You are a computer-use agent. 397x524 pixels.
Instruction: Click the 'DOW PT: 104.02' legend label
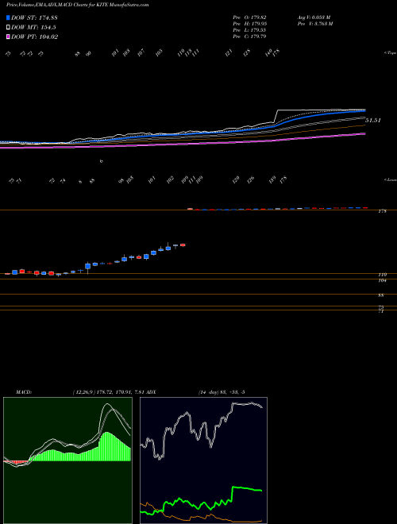point(35,37)
